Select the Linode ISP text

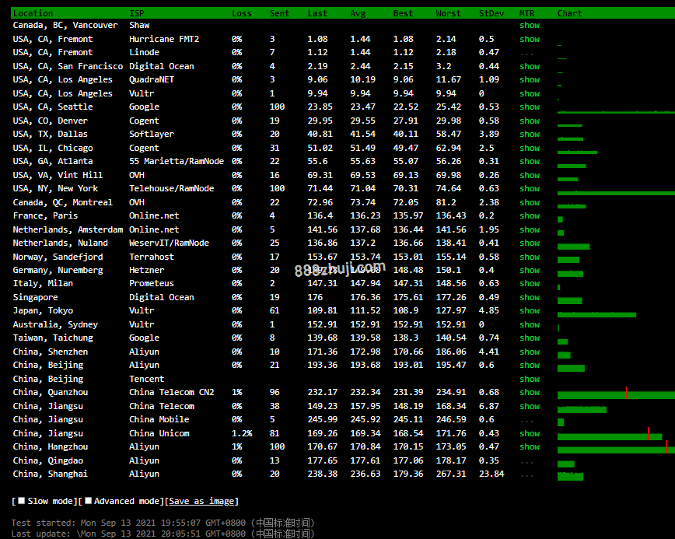(x=144, y=53)
